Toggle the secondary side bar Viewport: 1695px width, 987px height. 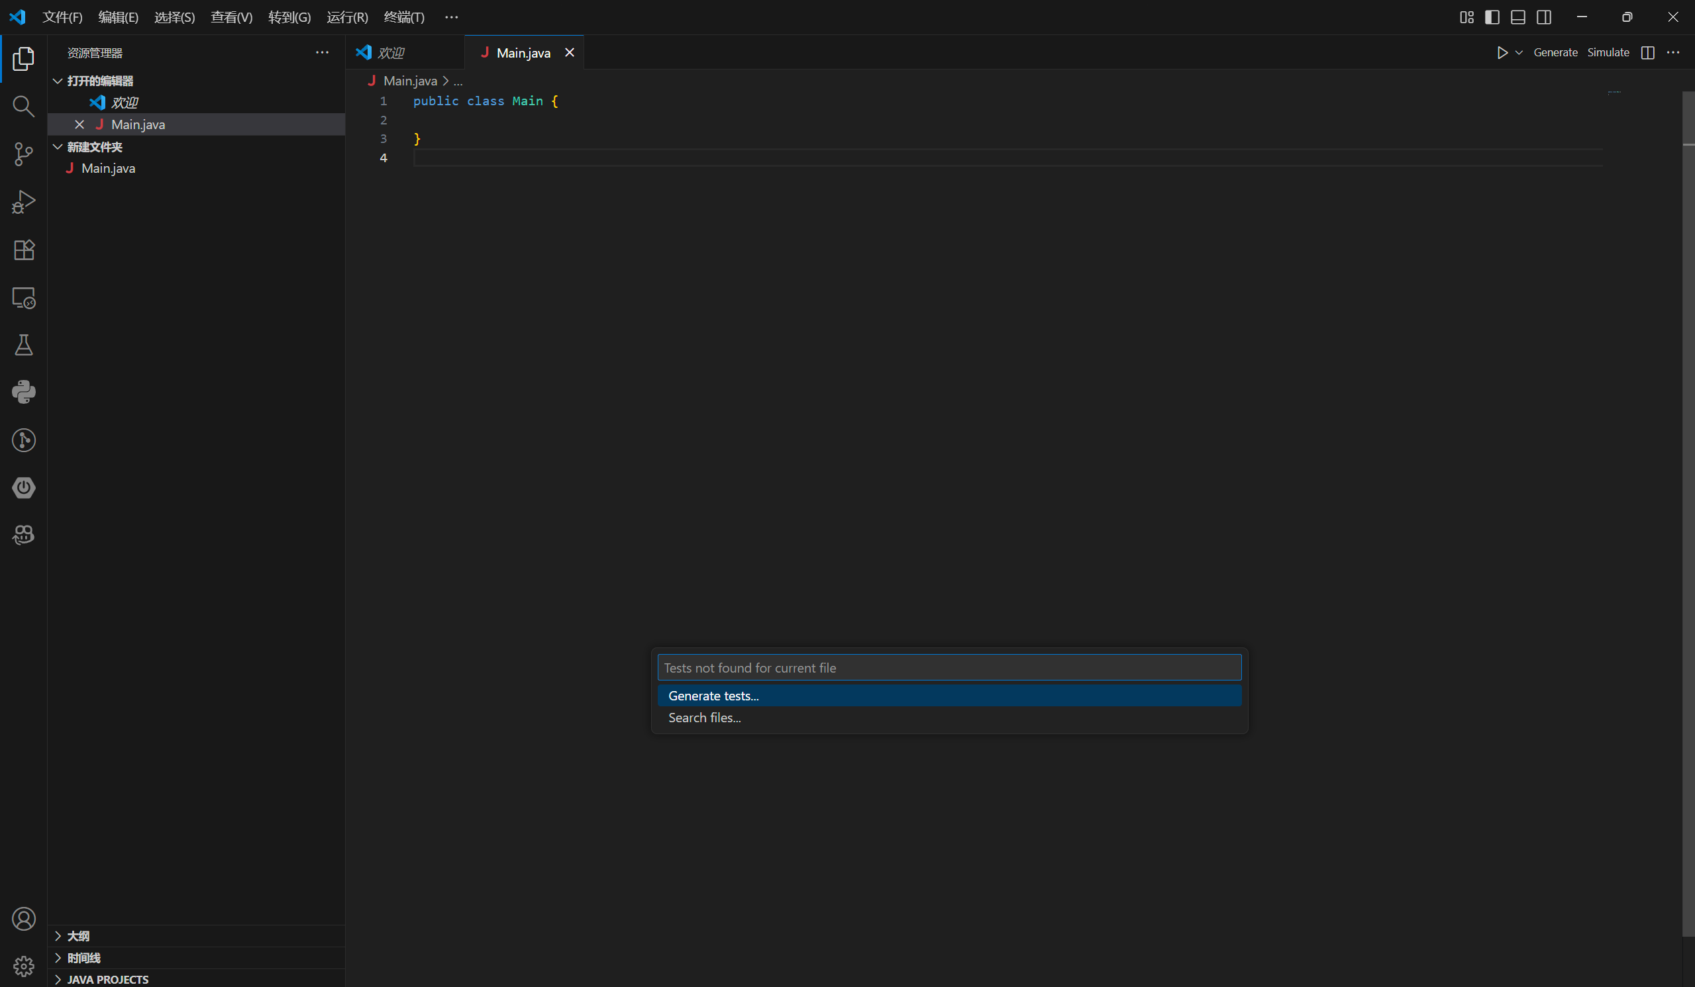point(1544,17)
